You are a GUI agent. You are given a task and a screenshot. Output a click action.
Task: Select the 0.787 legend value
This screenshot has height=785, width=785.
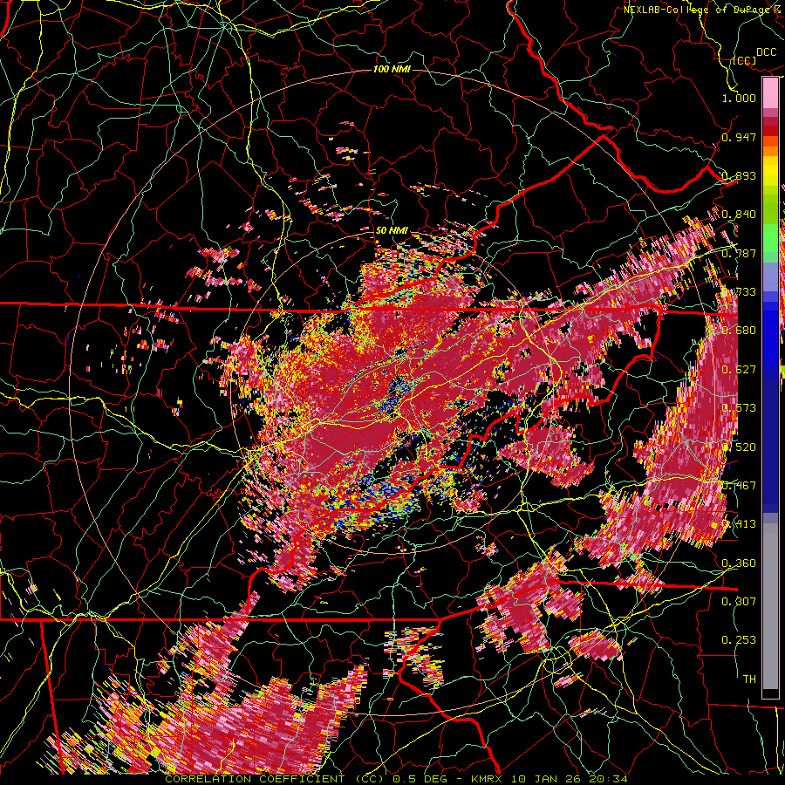click(x=739, y=253)
